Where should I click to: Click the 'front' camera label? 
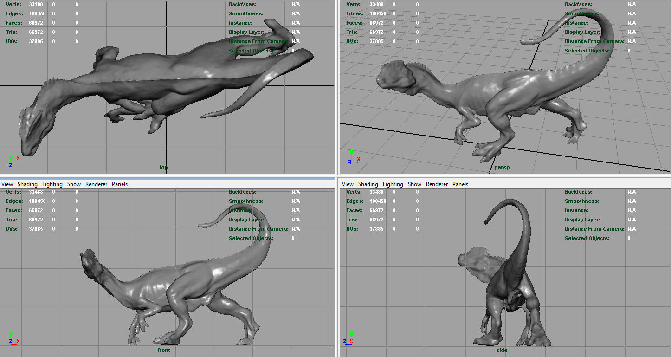pos(163,350)
